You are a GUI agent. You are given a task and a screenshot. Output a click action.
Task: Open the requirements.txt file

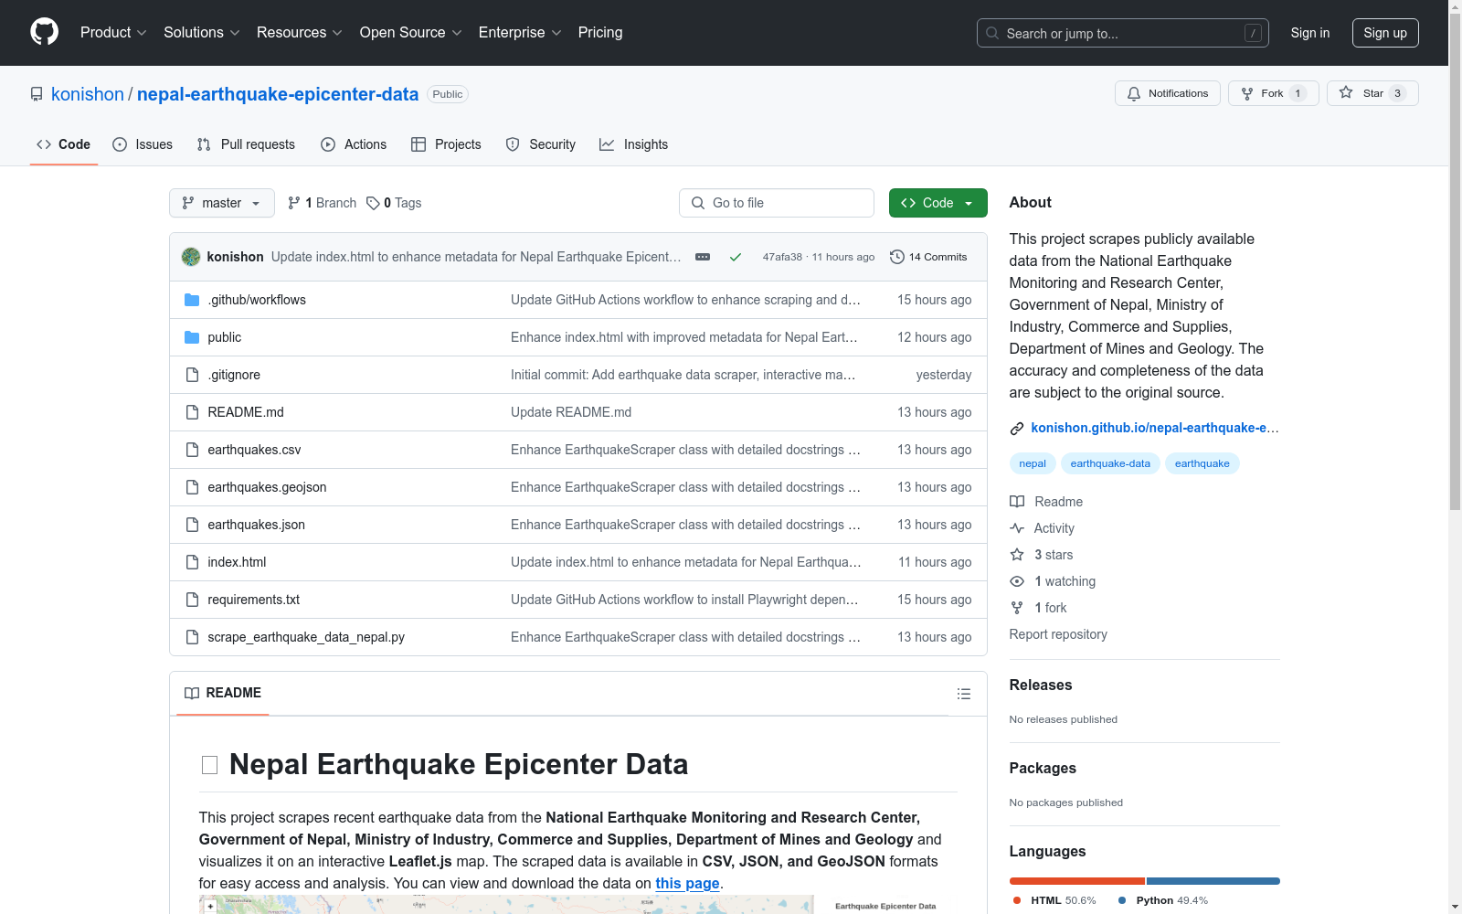[254, 600]
